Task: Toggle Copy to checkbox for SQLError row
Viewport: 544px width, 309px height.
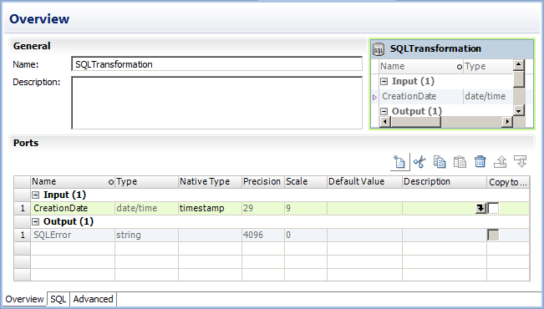Action: tap(493, 235)
